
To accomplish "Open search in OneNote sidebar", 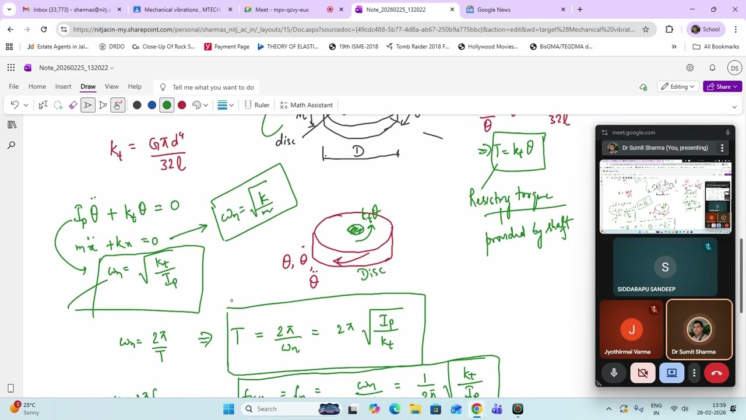I will point(11,145).
